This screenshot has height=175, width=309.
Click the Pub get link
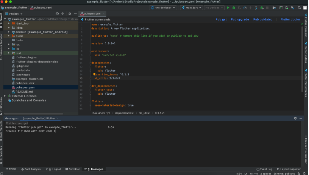click(221, 19)
